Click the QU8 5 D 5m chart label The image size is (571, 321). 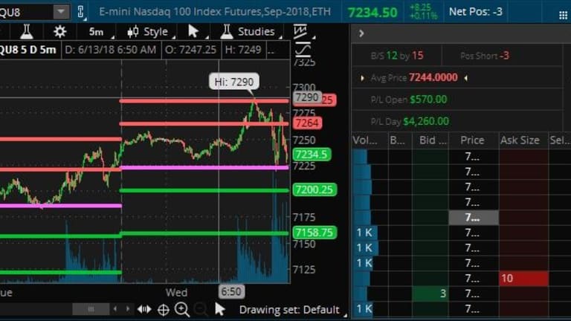pos(28,50)
